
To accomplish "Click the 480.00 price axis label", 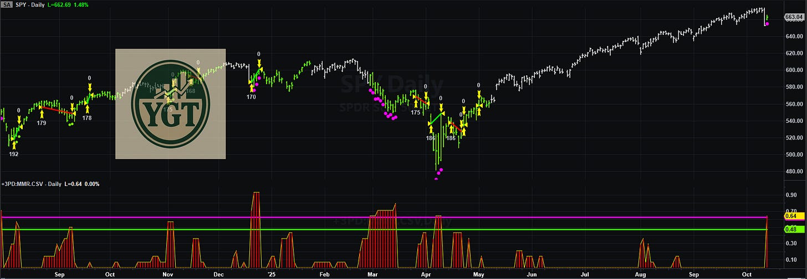I will pos(794,172).
